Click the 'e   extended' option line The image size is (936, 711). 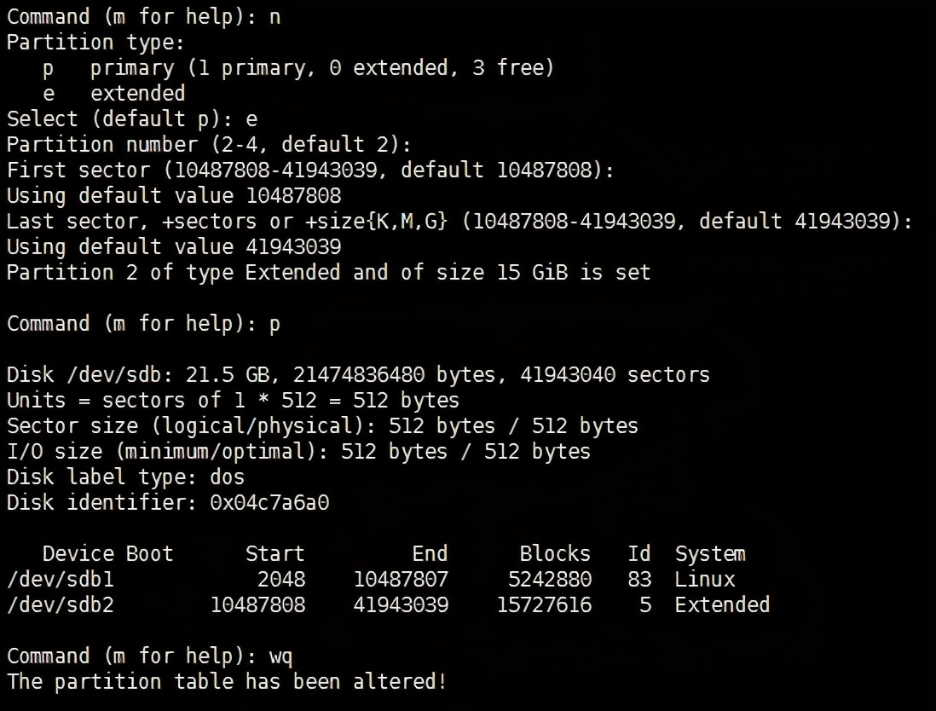point(114,93)
